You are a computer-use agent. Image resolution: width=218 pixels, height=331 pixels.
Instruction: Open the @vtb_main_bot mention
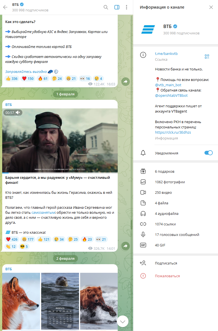[168, 85]
